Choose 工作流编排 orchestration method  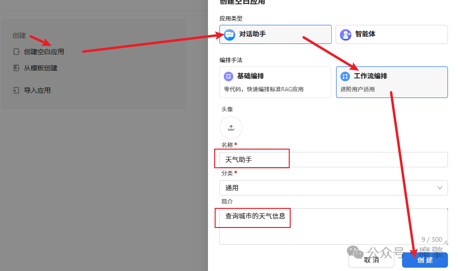coord(392,82)
